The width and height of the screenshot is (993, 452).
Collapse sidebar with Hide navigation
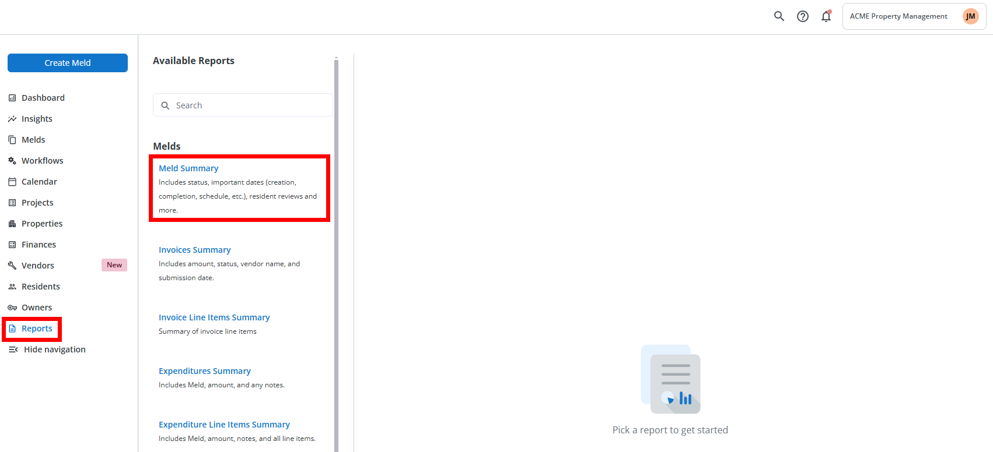47,349
